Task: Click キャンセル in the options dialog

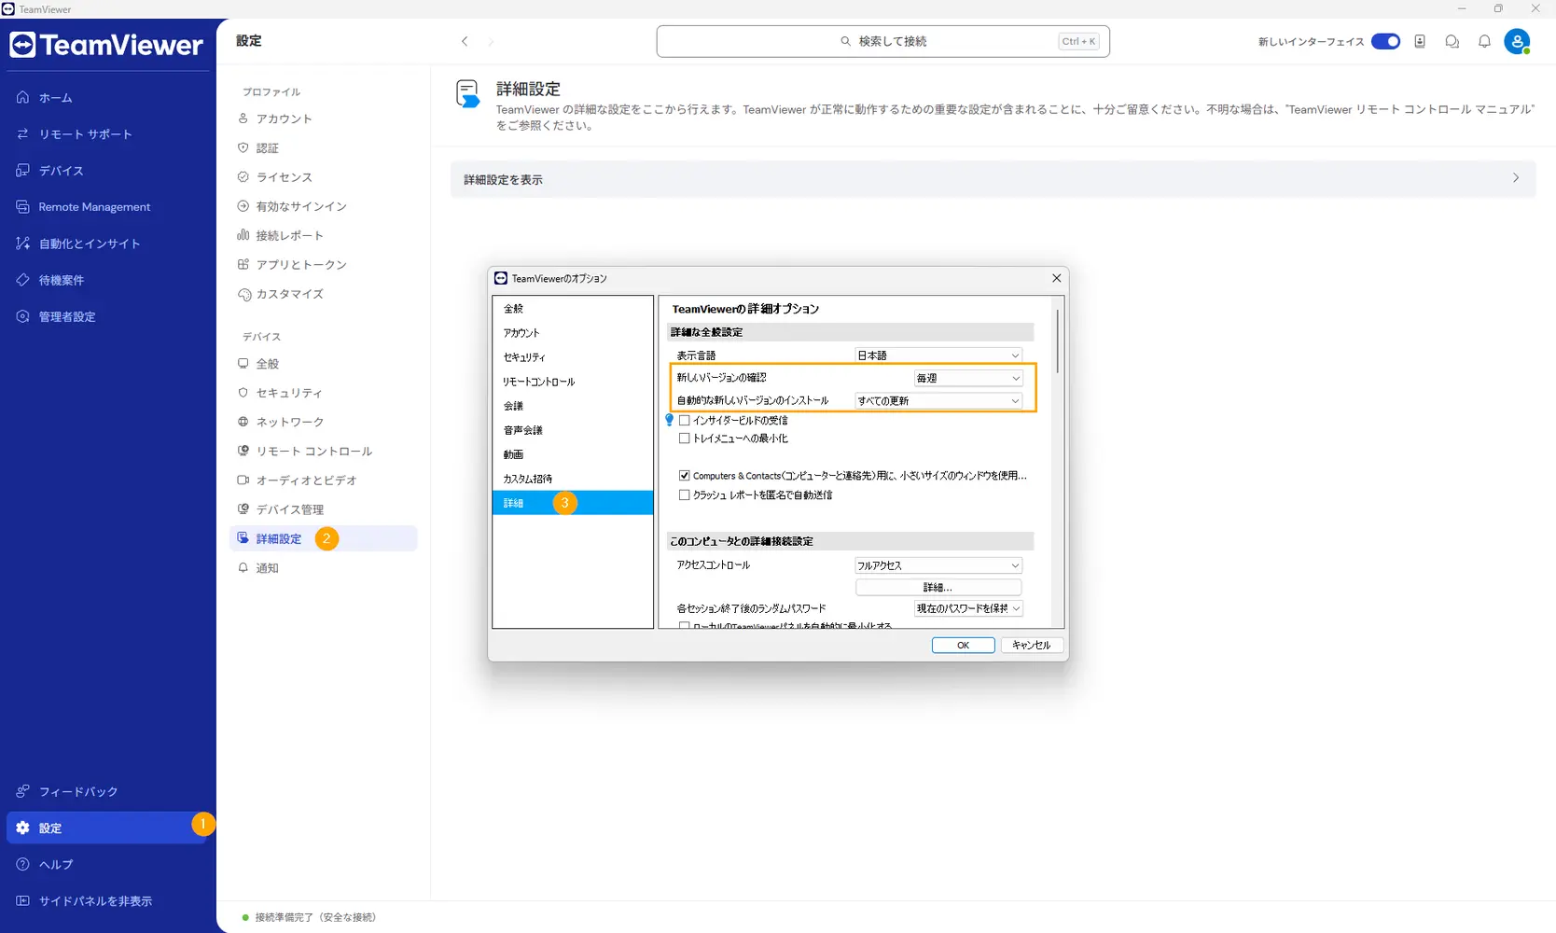Action: [x=1032, y=645]
